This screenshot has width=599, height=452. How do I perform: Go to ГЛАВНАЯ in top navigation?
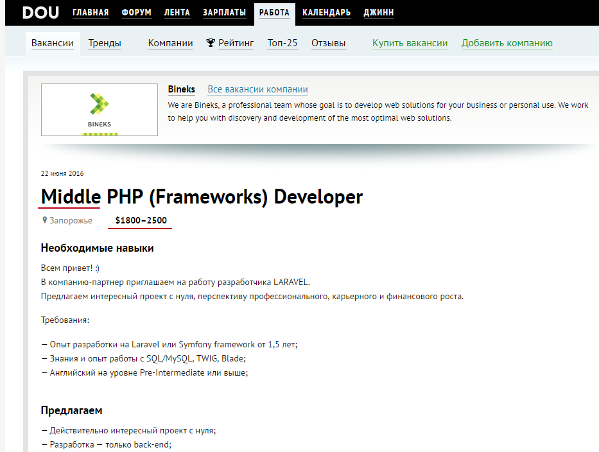pos(91,13)
